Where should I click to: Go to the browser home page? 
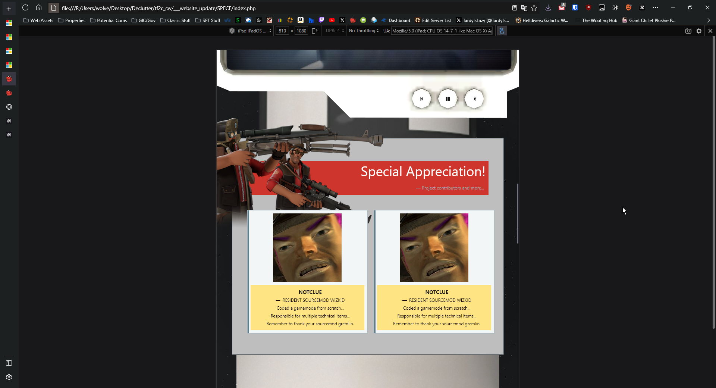(x=39, y=7)
